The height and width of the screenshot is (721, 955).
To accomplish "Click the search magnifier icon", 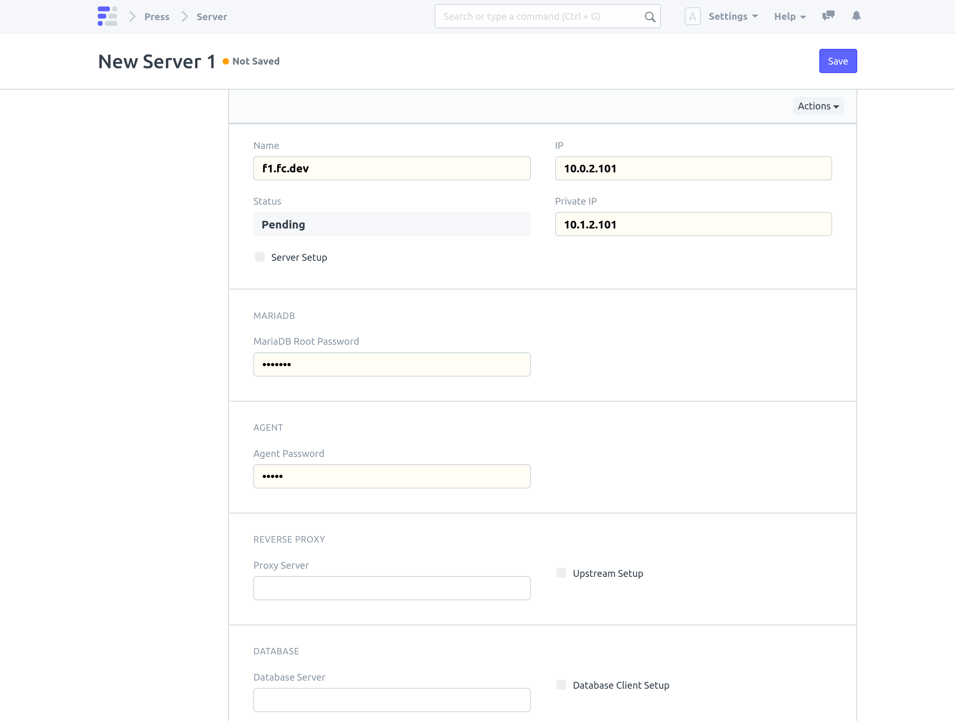I will point(649,17).
